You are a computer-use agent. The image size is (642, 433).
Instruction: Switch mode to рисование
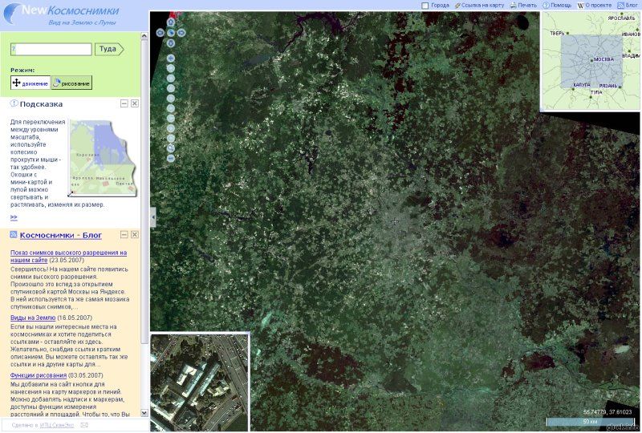click(71, 83)
